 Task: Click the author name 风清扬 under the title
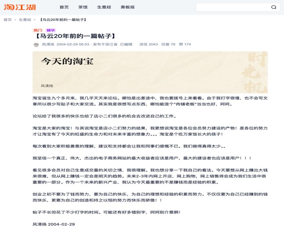[x=48, y=44]
